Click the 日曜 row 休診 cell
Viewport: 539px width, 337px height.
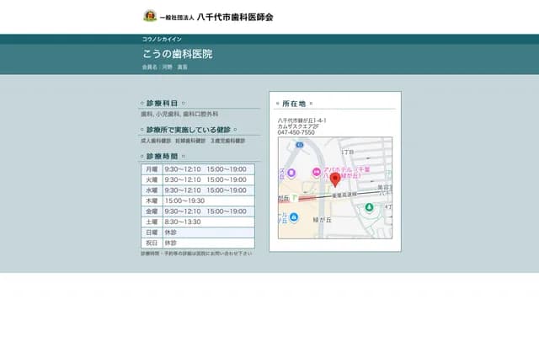209,233
